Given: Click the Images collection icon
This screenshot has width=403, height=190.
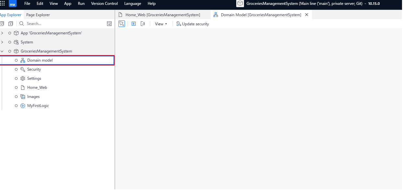Looking at the screenshot, I should pos(23,96).
